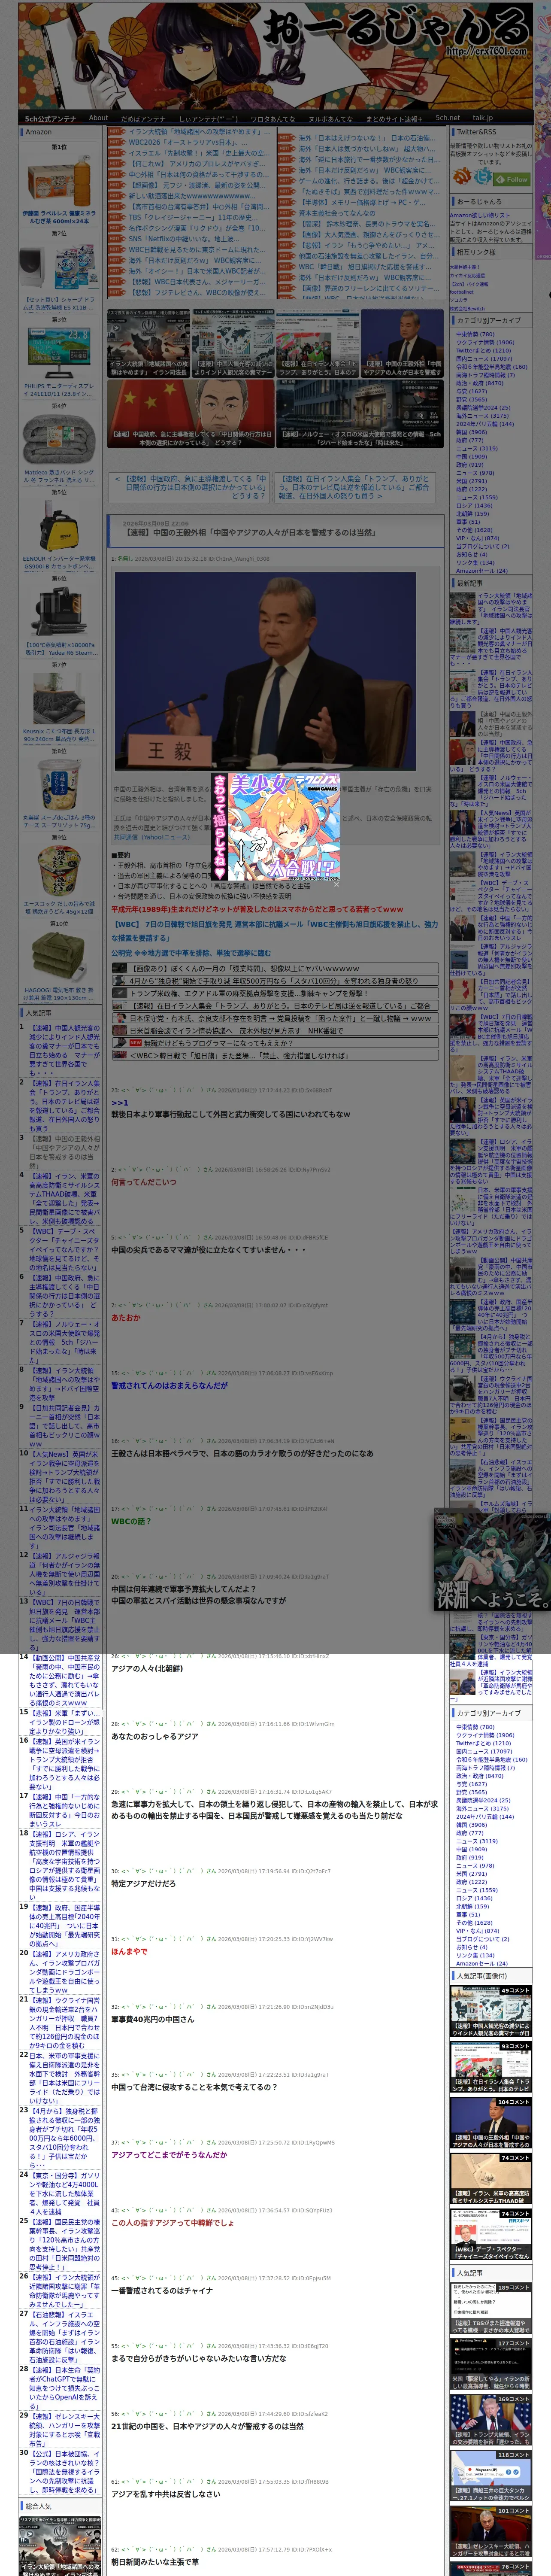This screenshot has width=551, height=2576.
Task: Open related link 日本保守党・有本氏
Action: coord(275,1019)
